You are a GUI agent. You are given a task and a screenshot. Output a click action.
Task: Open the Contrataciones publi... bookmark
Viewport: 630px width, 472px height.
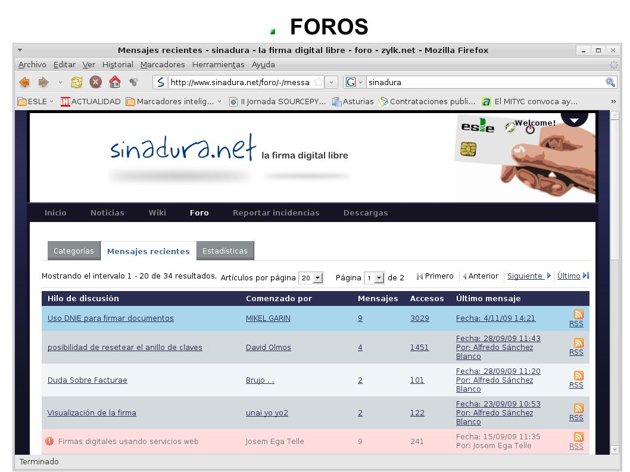click(427, 102)
